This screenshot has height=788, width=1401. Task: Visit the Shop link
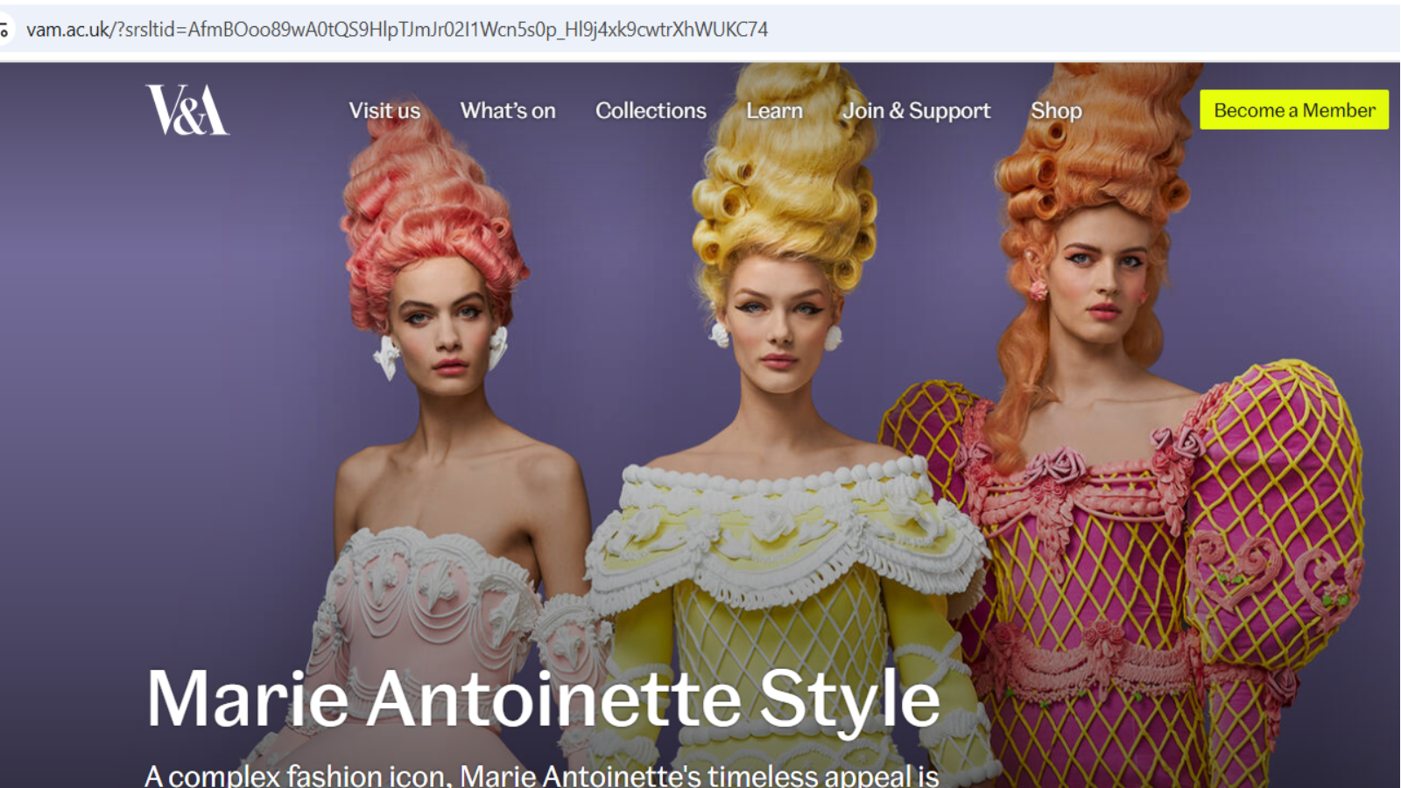pos(1056,111)
